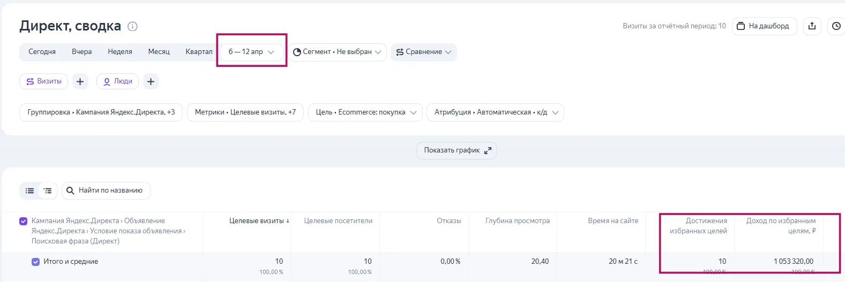Screen dimensions: 845x282
Task: Select the Месяц period tab
Action: [x=159, y=52]
